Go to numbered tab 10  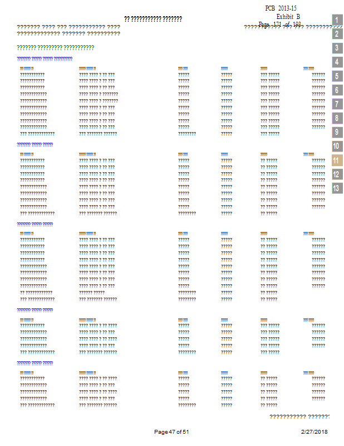(x=336, y=147)
